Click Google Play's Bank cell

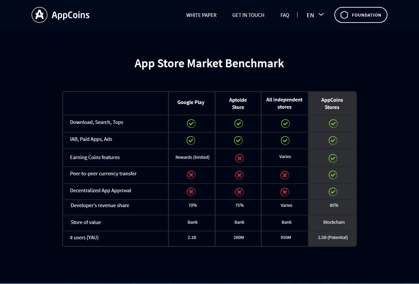(x=193, y=222)
